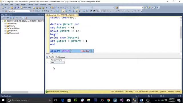Select the Databases tree item
Viewport: 183px width, 103px height.
pos(13,23)
